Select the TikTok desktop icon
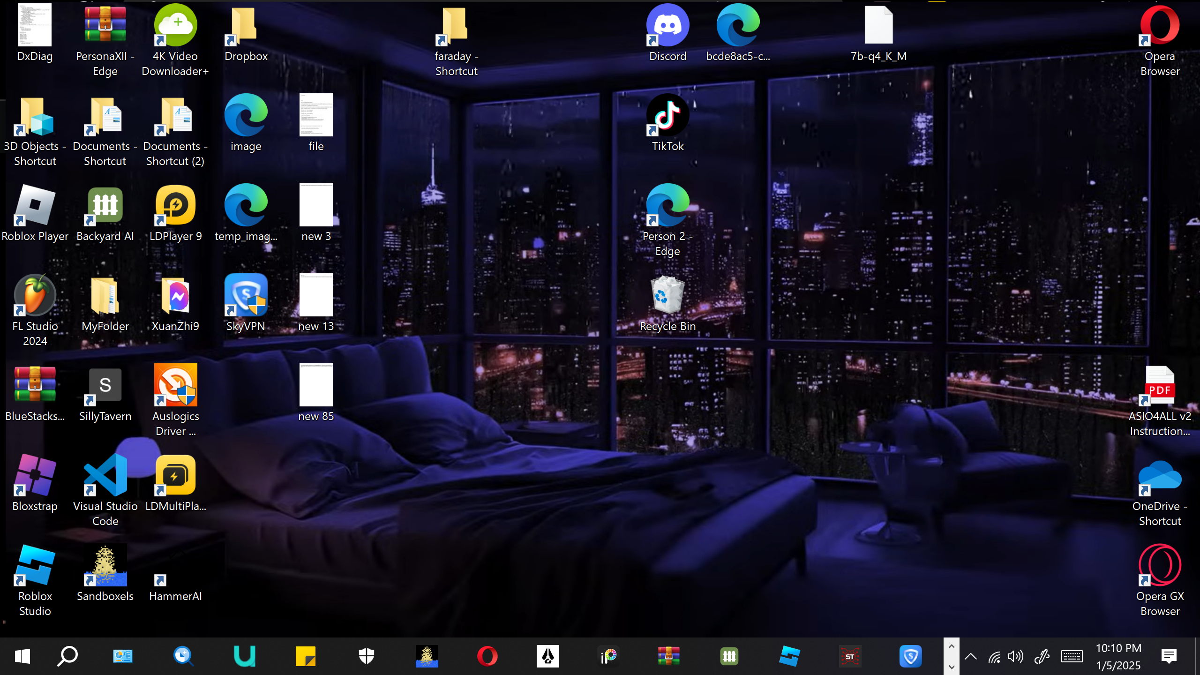Image resolution: width=1200 pixels, height=675 pixels. (667, 116)
